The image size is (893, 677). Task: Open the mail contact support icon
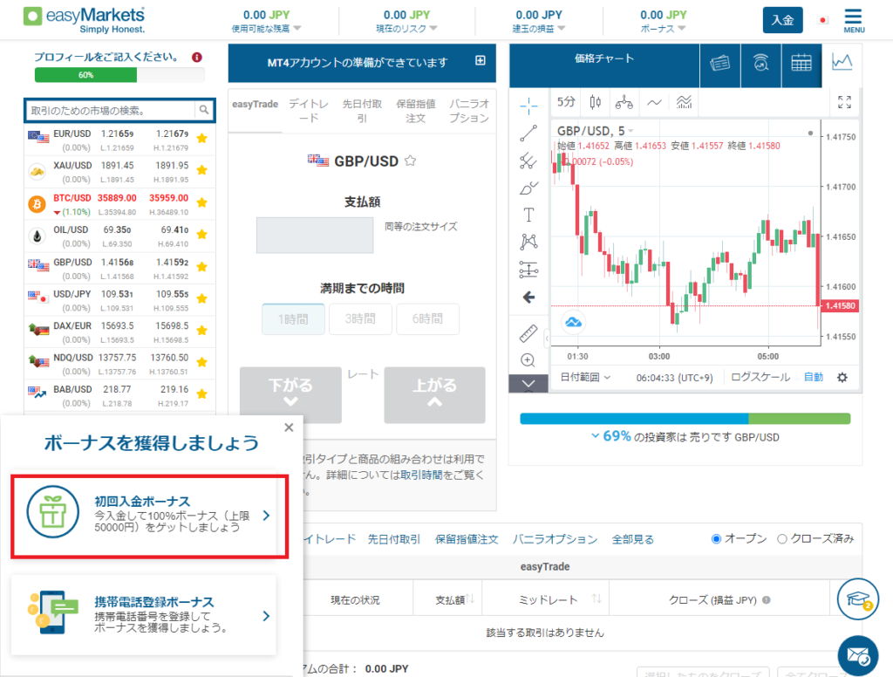pos(858,656)
